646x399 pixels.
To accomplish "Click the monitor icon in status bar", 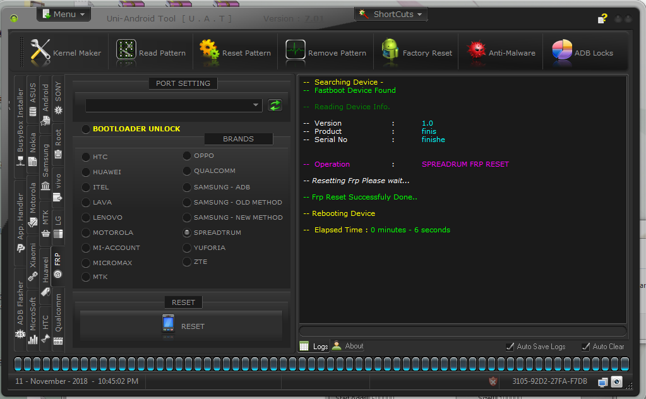I will tap(602, 382).
